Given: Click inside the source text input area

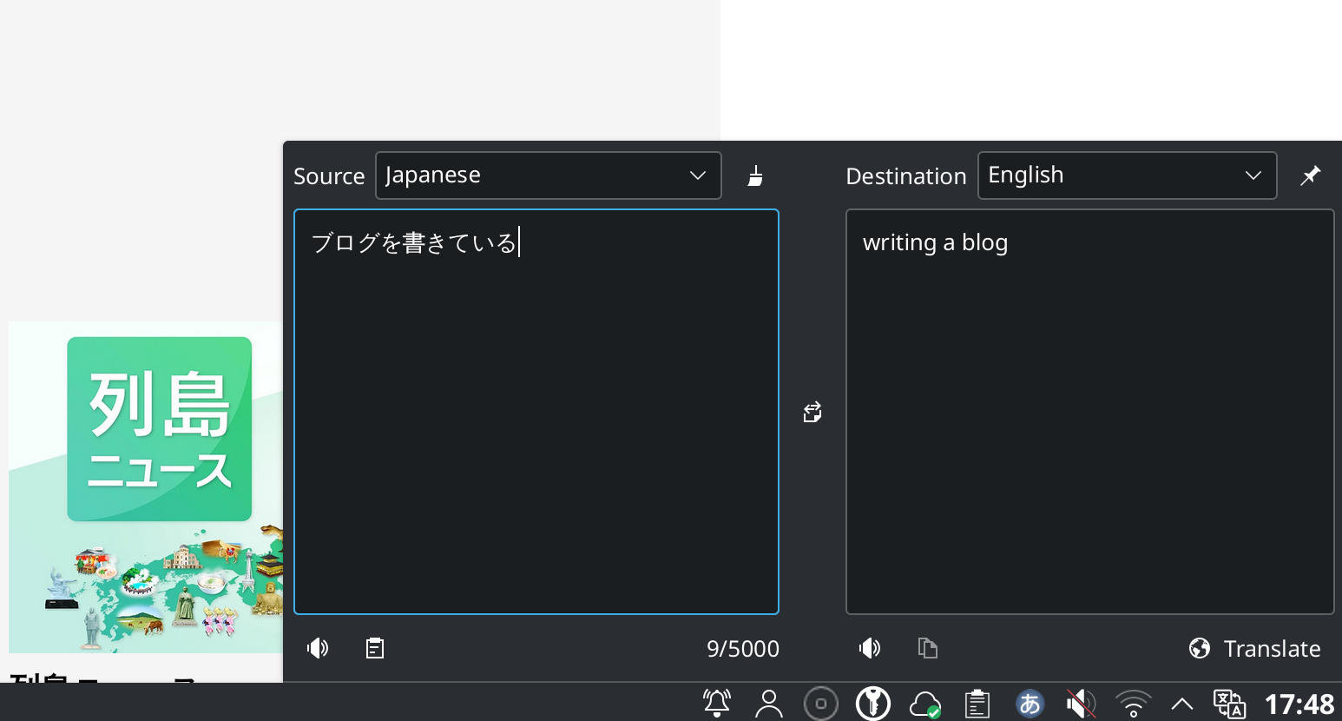Looking at the screenshot, I should pos(536,411).
